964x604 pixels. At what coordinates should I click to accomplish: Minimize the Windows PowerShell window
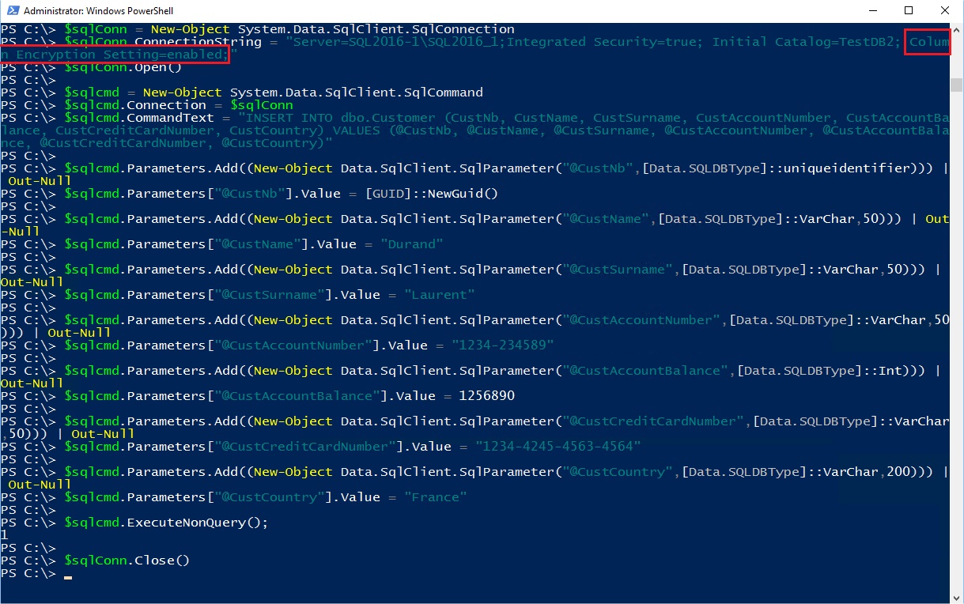coord(872,11)
